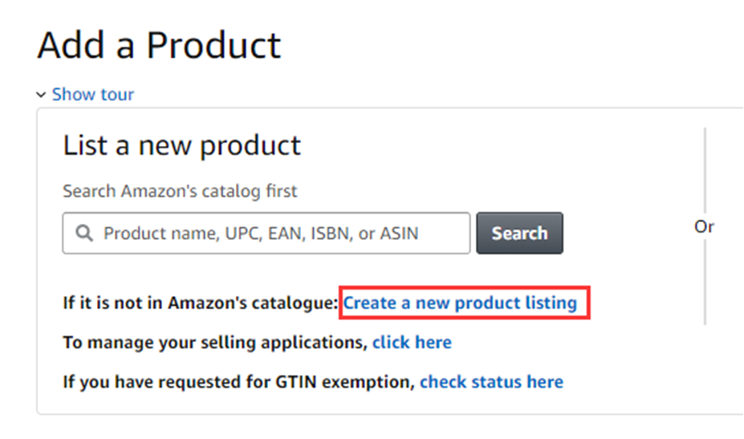Click the vertical divider line above 'Or'

705,169
